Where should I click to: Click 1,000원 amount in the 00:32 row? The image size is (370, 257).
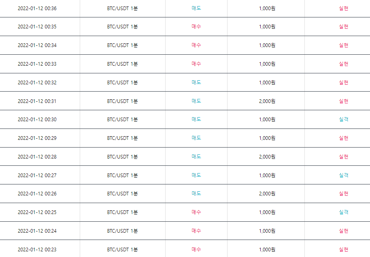267,82
